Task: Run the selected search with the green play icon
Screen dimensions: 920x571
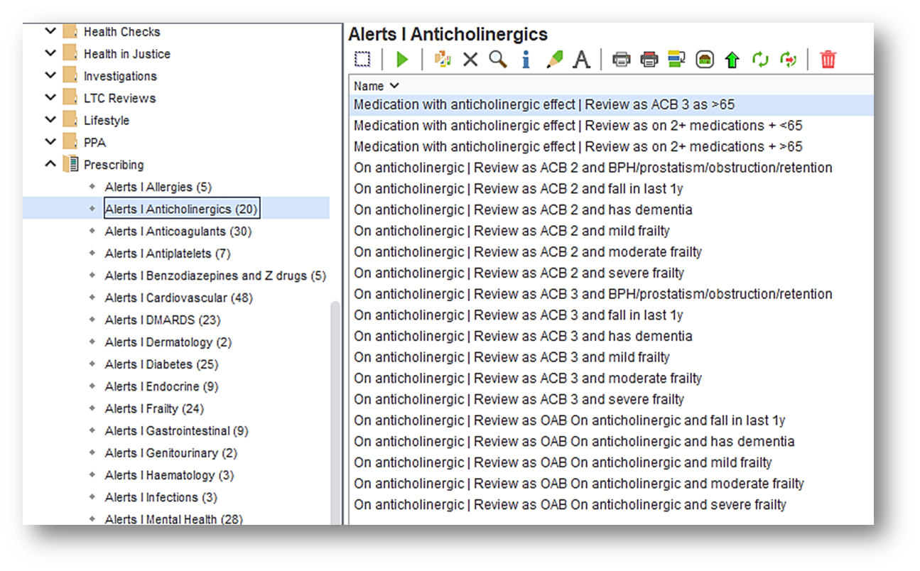Action: [402, 60]
